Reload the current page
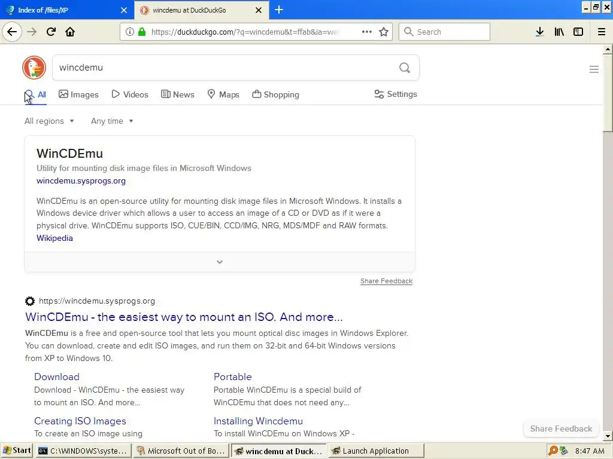Screen dimensions: 613x459 pos(51,32)
